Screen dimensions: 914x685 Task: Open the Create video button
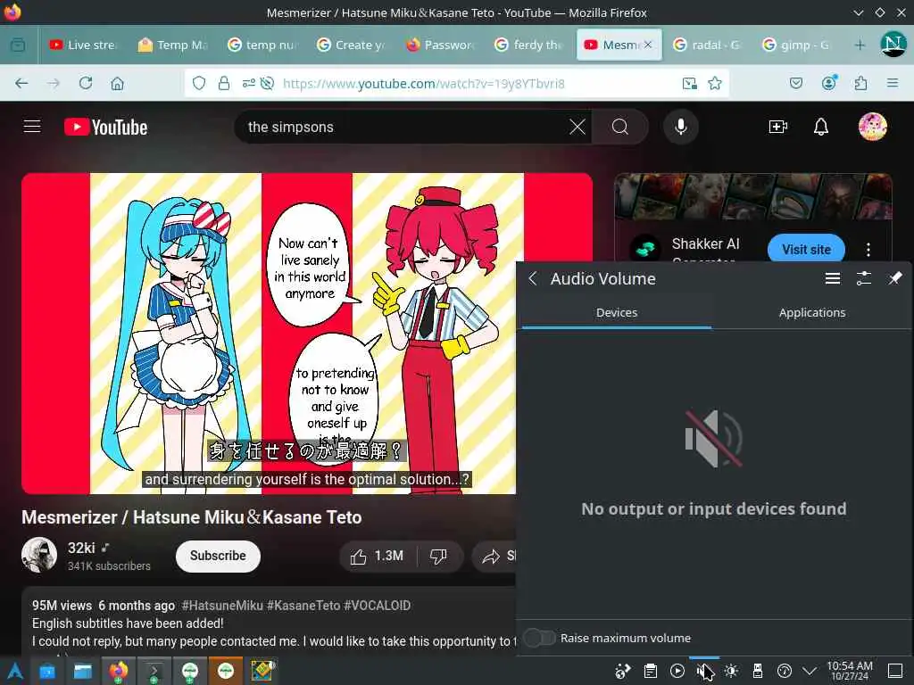(x=778, y=127)
